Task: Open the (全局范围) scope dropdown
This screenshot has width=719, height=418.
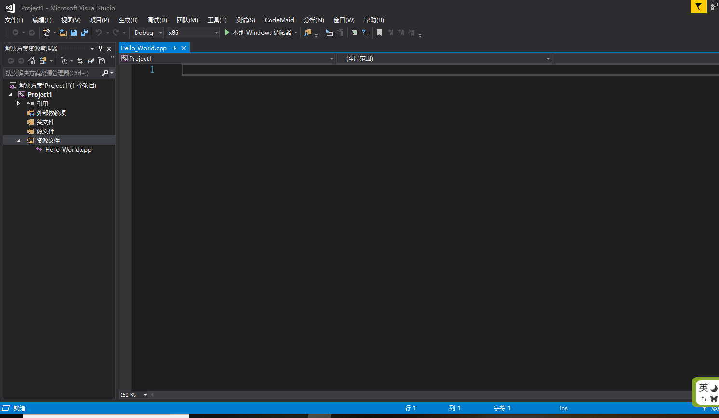Action: tap(444, 59)
